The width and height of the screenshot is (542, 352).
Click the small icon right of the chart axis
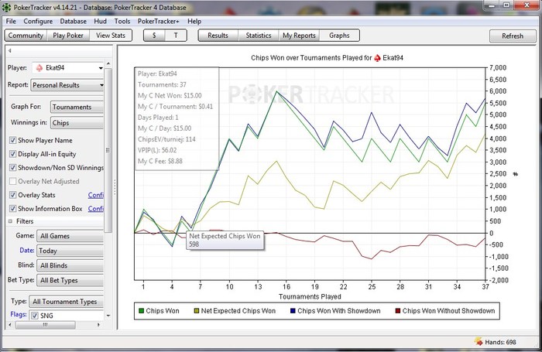point(515,174)
